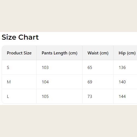This screenshot has width=137, height=137.
Task: Click pants length value 104
Action: point(45,82)
